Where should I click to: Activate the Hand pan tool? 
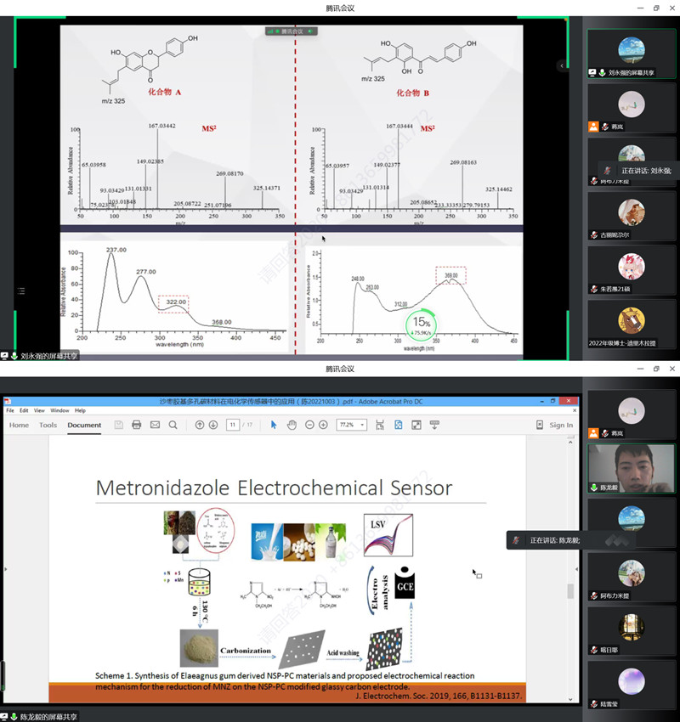[x=292, y=425]
